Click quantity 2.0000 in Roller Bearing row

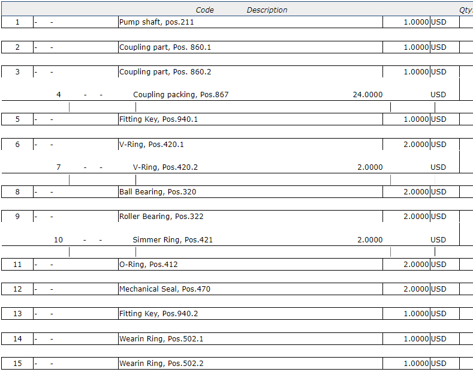[x=415, y=217]
